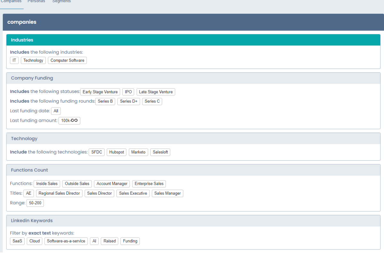Click the Regional Sales Director title tag
The image size is (384, 253).
59,193
